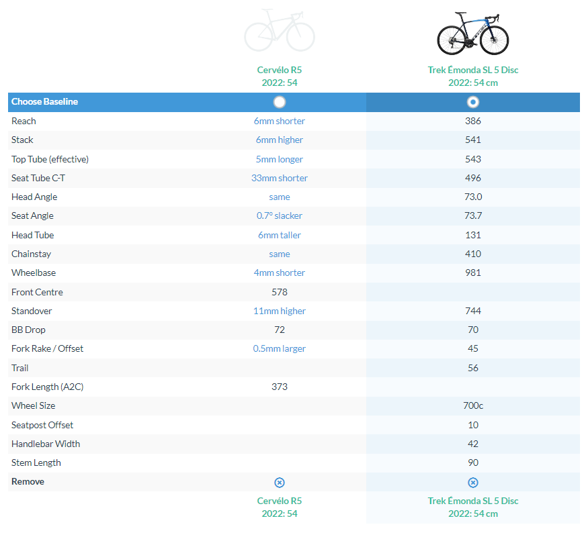Viewport: 584px width, 537px height.
Task: Select the Stack row label
Action: tap(22, 140)
